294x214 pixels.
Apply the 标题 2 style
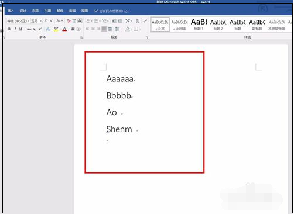pyautogui.click(x=218, y=25)
